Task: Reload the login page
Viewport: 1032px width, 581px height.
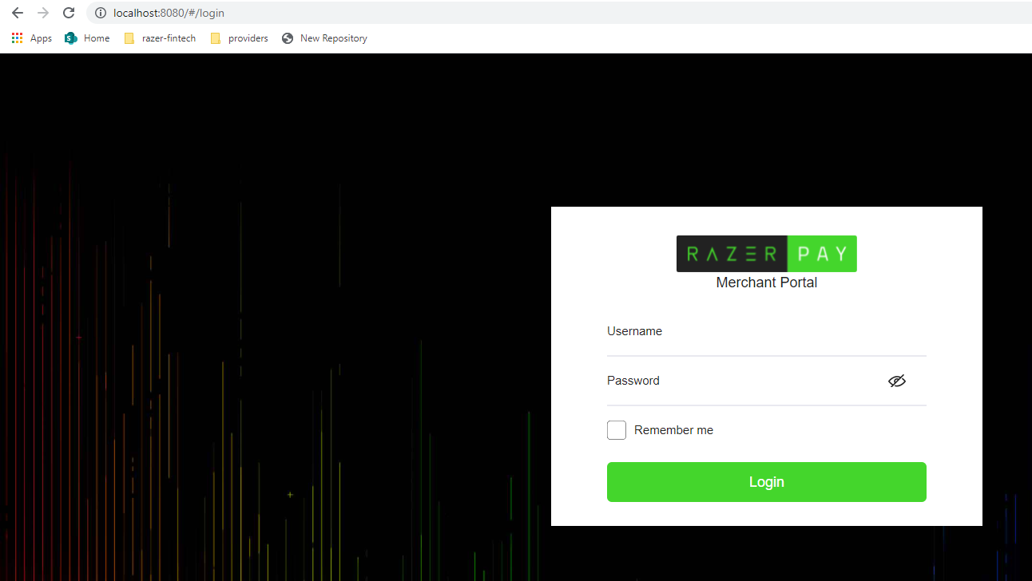Action: tap(69, 13)
